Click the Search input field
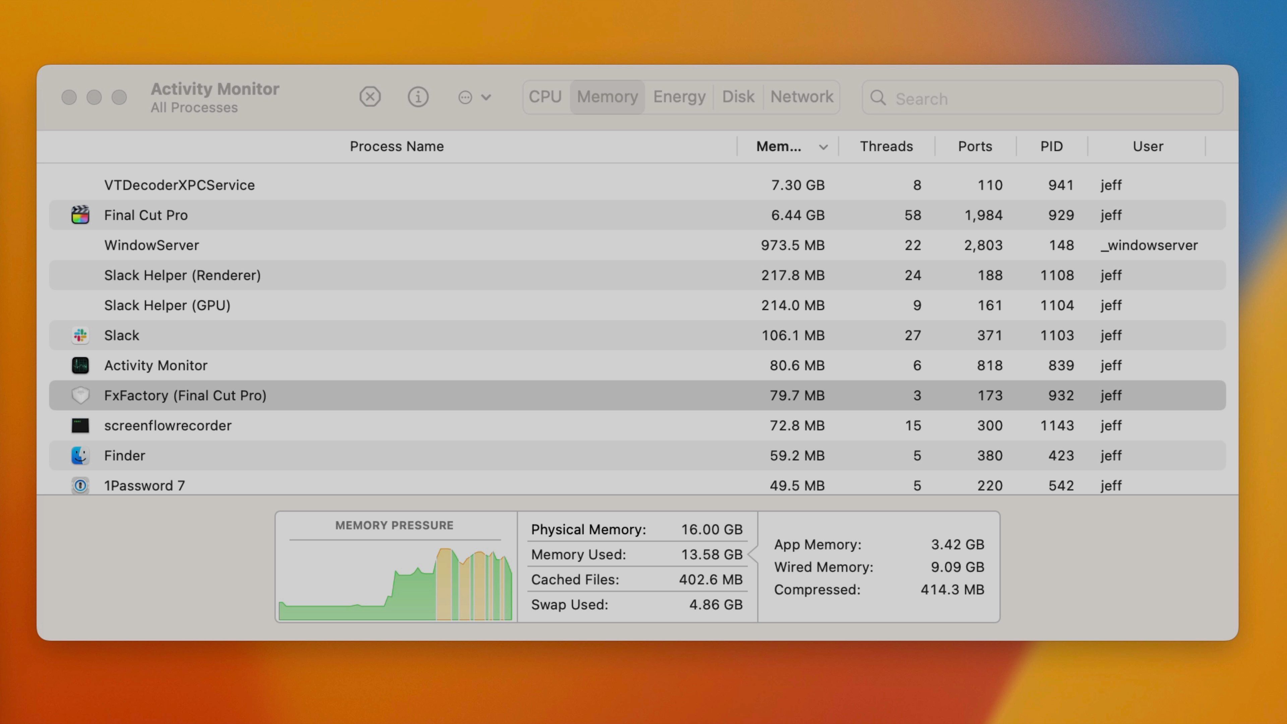 coord(1042,98)
